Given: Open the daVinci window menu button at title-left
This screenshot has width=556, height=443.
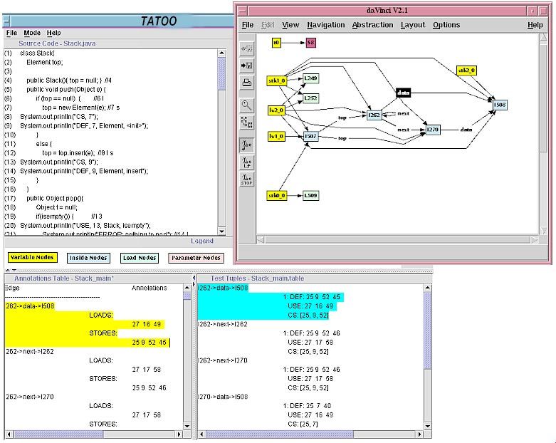Looking at the screenshot, I should 243,11.
